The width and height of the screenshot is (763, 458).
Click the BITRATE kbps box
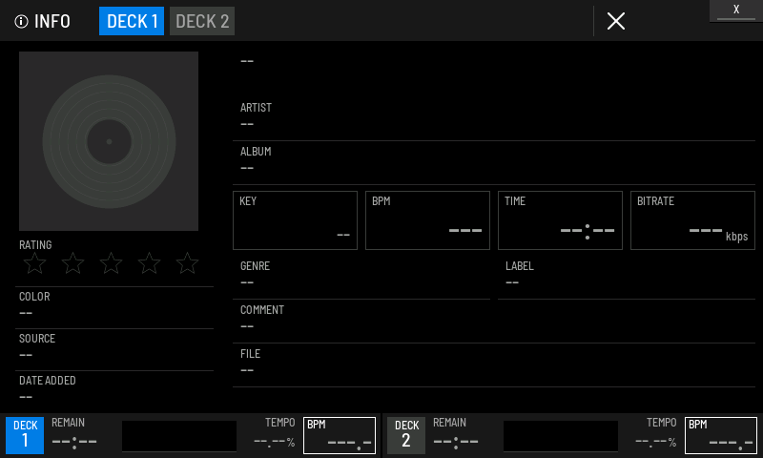(x=693, y=220)
